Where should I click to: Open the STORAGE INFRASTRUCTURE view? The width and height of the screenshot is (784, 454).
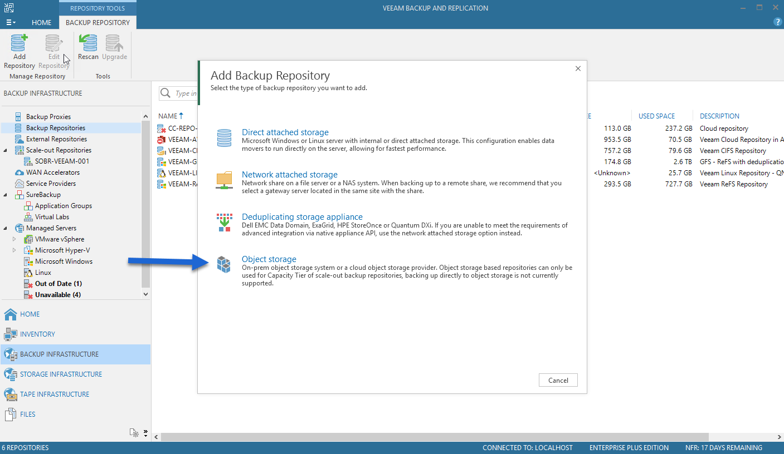click(x=61, y=374)
